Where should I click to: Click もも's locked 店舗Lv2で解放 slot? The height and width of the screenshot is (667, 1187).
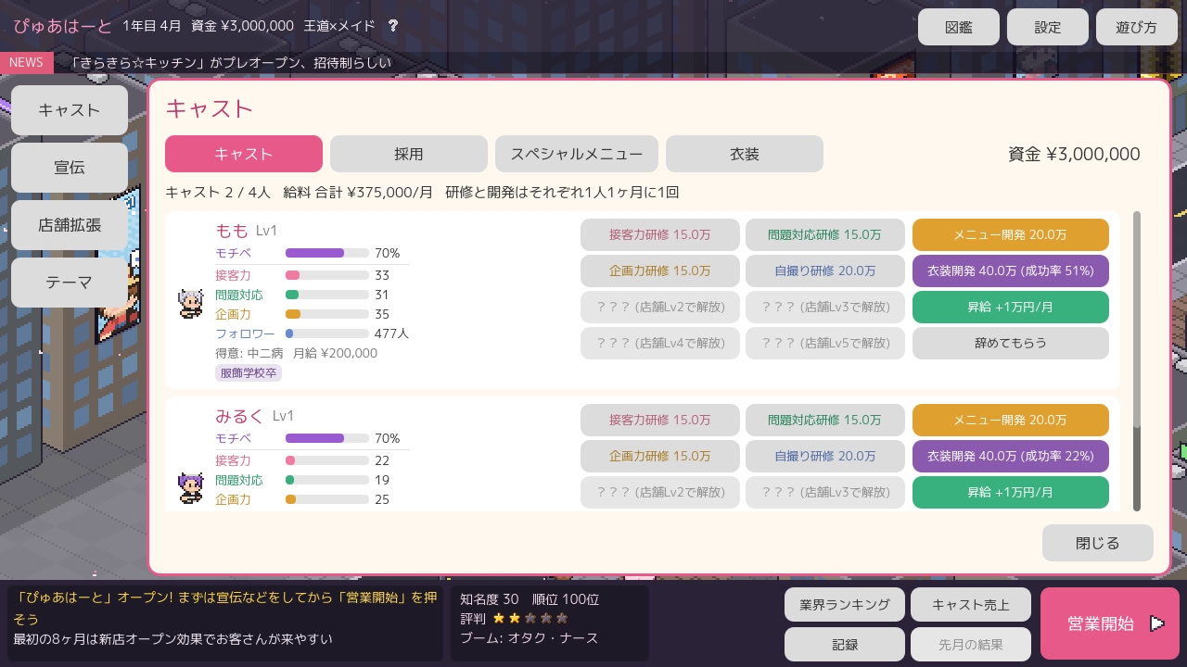[x=660, y=307]
